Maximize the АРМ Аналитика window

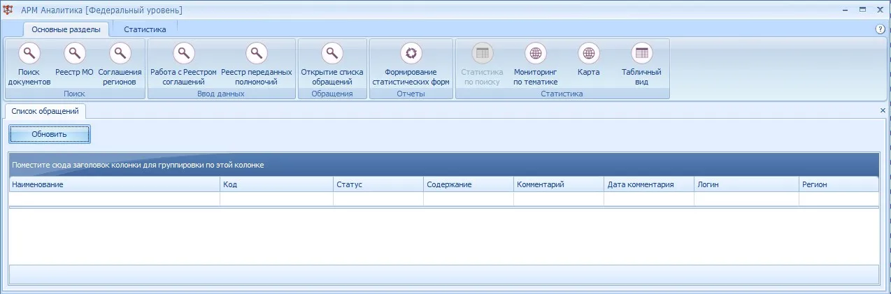coord(863,10)
